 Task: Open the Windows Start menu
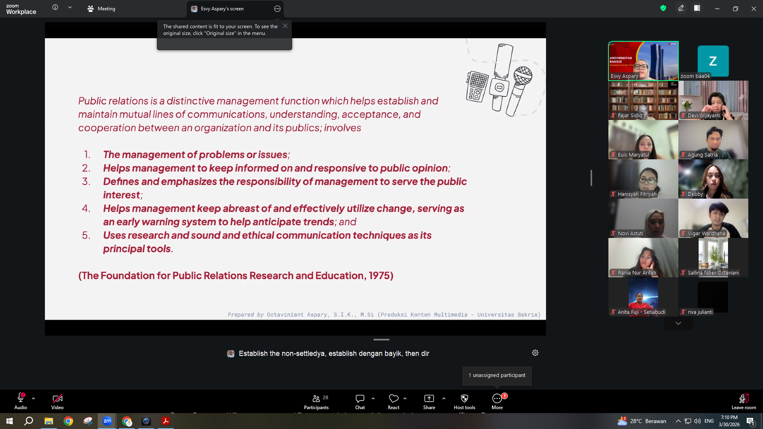[10, 421]
